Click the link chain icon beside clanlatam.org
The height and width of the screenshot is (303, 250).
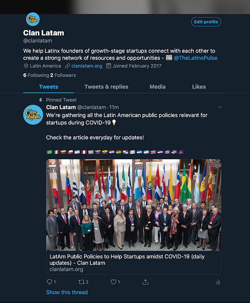[x=67, y=66]
